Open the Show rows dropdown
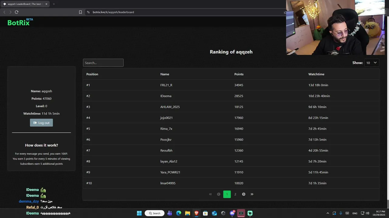 [x=372, y=63]
